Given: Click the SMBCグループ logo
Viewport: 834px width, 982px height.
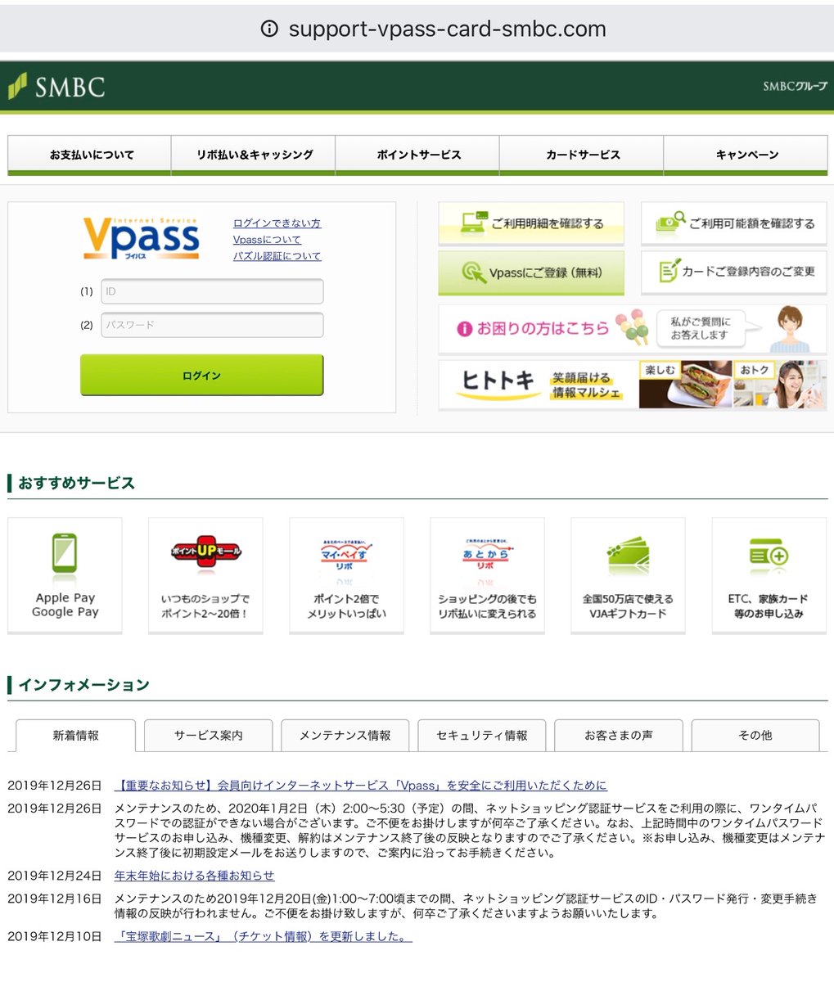Looking at the screenshot, I should tap(794, 86).
